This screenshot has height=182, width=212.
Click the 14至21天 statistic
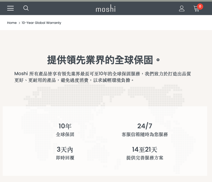click(x=145, y=150)
